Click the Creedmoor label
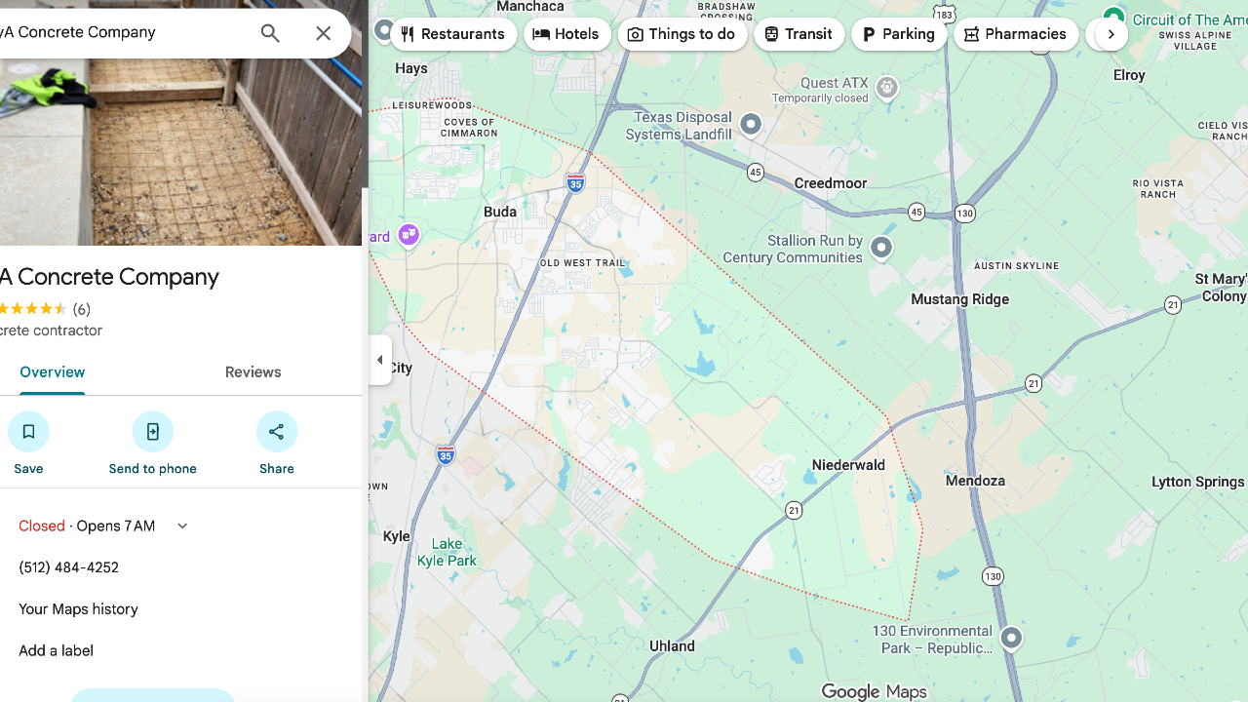The width and height of the screenshot is (1248, 702). coord(831,183)
